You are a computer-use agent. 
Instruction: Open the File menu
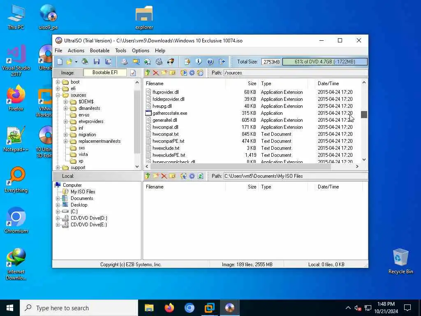point(58,51)
